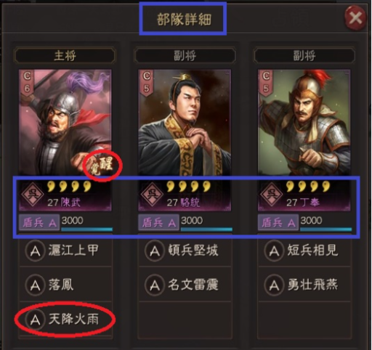Image resolution: width=372 pixels, height=350 pixels.
Task: Click the 吳 faction emblem beside 丁奉
Action: point(271,195)
